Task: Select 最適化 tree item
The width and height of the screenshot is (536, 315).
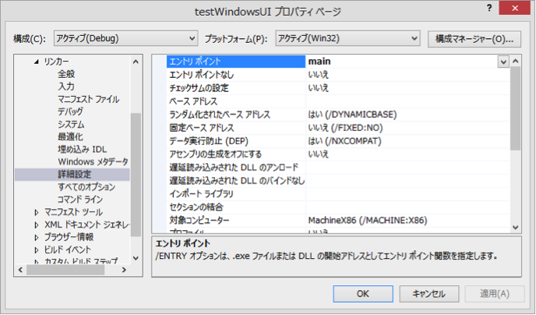Action: [x=70, y=136]
